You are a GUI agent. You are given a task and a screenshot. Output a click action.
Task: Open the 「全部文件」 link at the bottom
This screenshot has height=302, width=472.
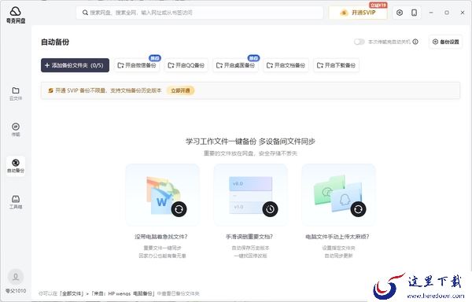(72, 293)
